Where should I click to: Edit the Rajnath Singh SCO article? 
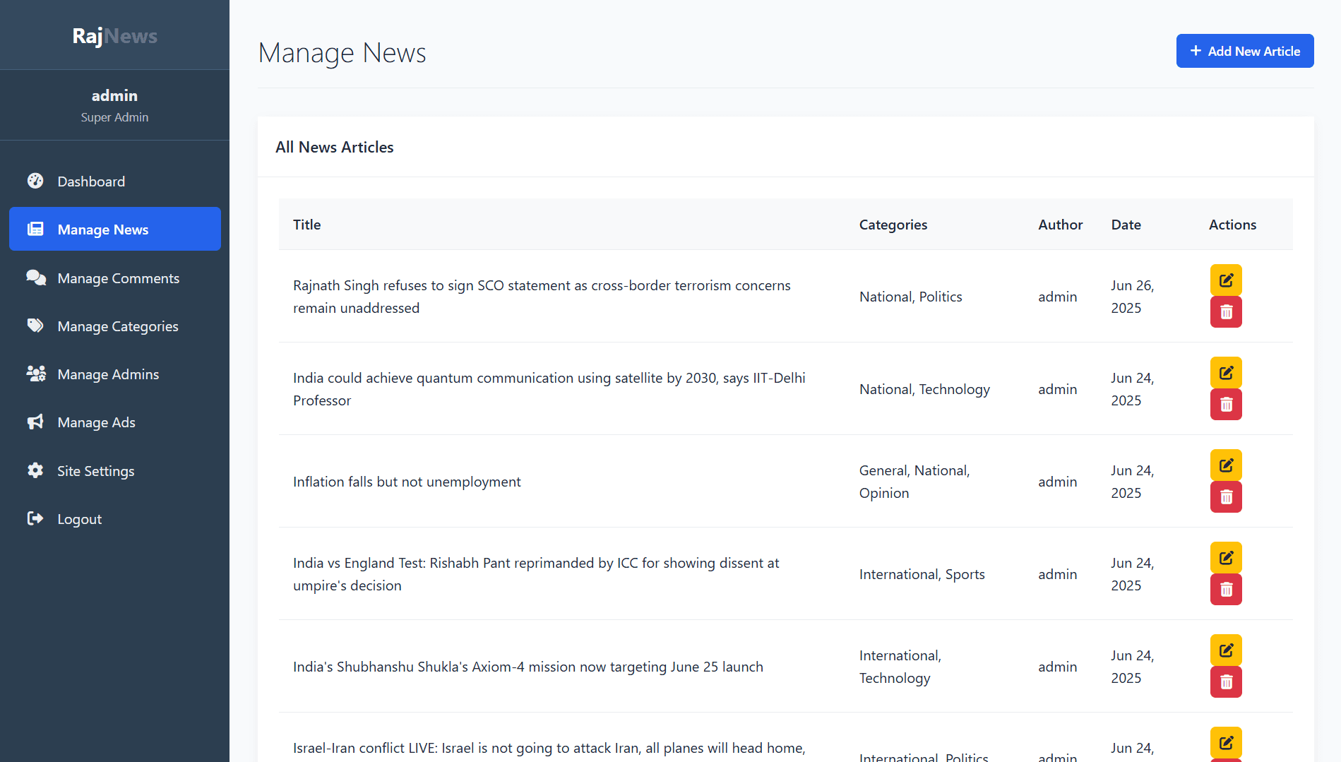coord(1226,280)
